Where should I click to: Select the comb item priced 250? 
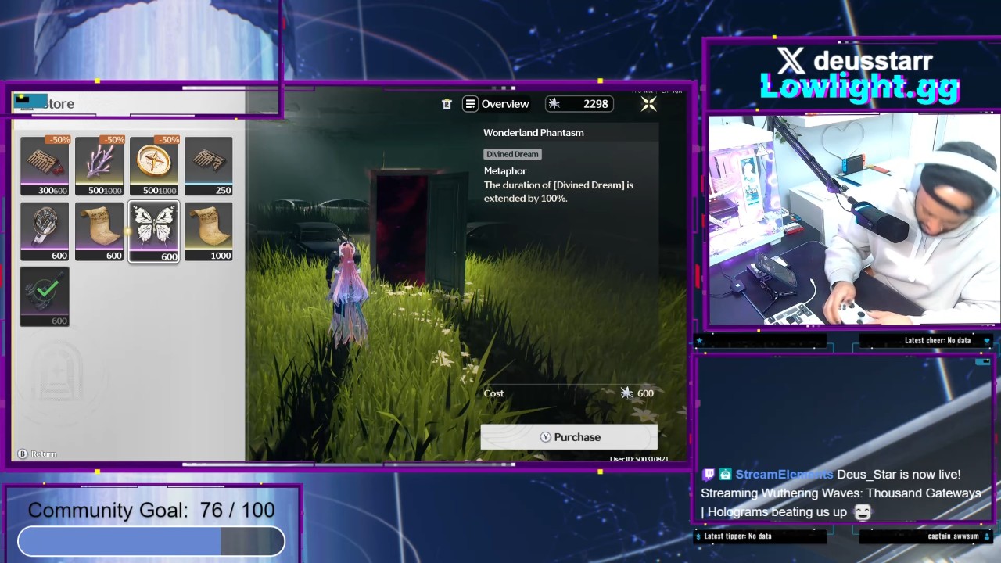tap(209, 166)
